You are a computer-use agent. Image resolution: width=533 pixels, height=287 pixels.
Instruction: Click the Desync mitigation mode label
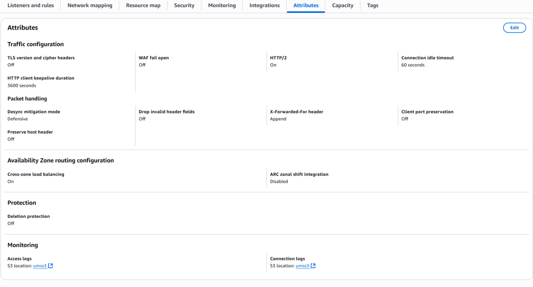(34, 112)
